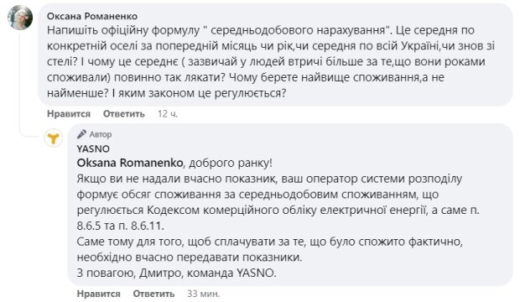Click the line "необхідно вчасно передавати показники"
Screen dimensions: 520x302
coord(189,258)
